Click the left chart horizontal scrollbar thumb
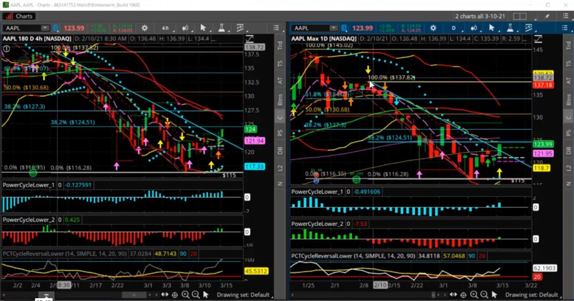574x301 pixels. click(x=134, y=295)
